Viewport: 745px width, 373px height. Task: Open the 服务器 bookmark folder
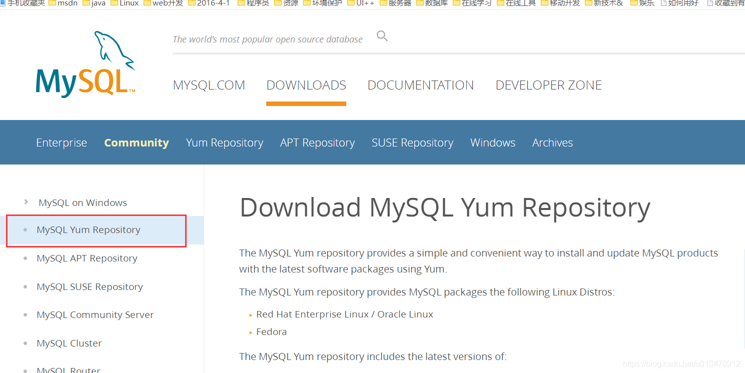click(396, 3)
